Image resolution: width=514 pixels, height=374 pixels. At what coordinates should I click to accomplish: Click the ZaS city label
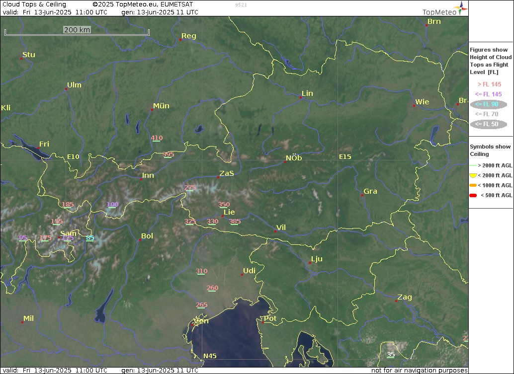[x=227, y=173]
